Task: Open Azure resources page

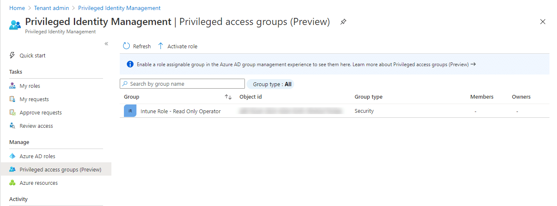Action: pyautogui.click(x=39, y=183)
